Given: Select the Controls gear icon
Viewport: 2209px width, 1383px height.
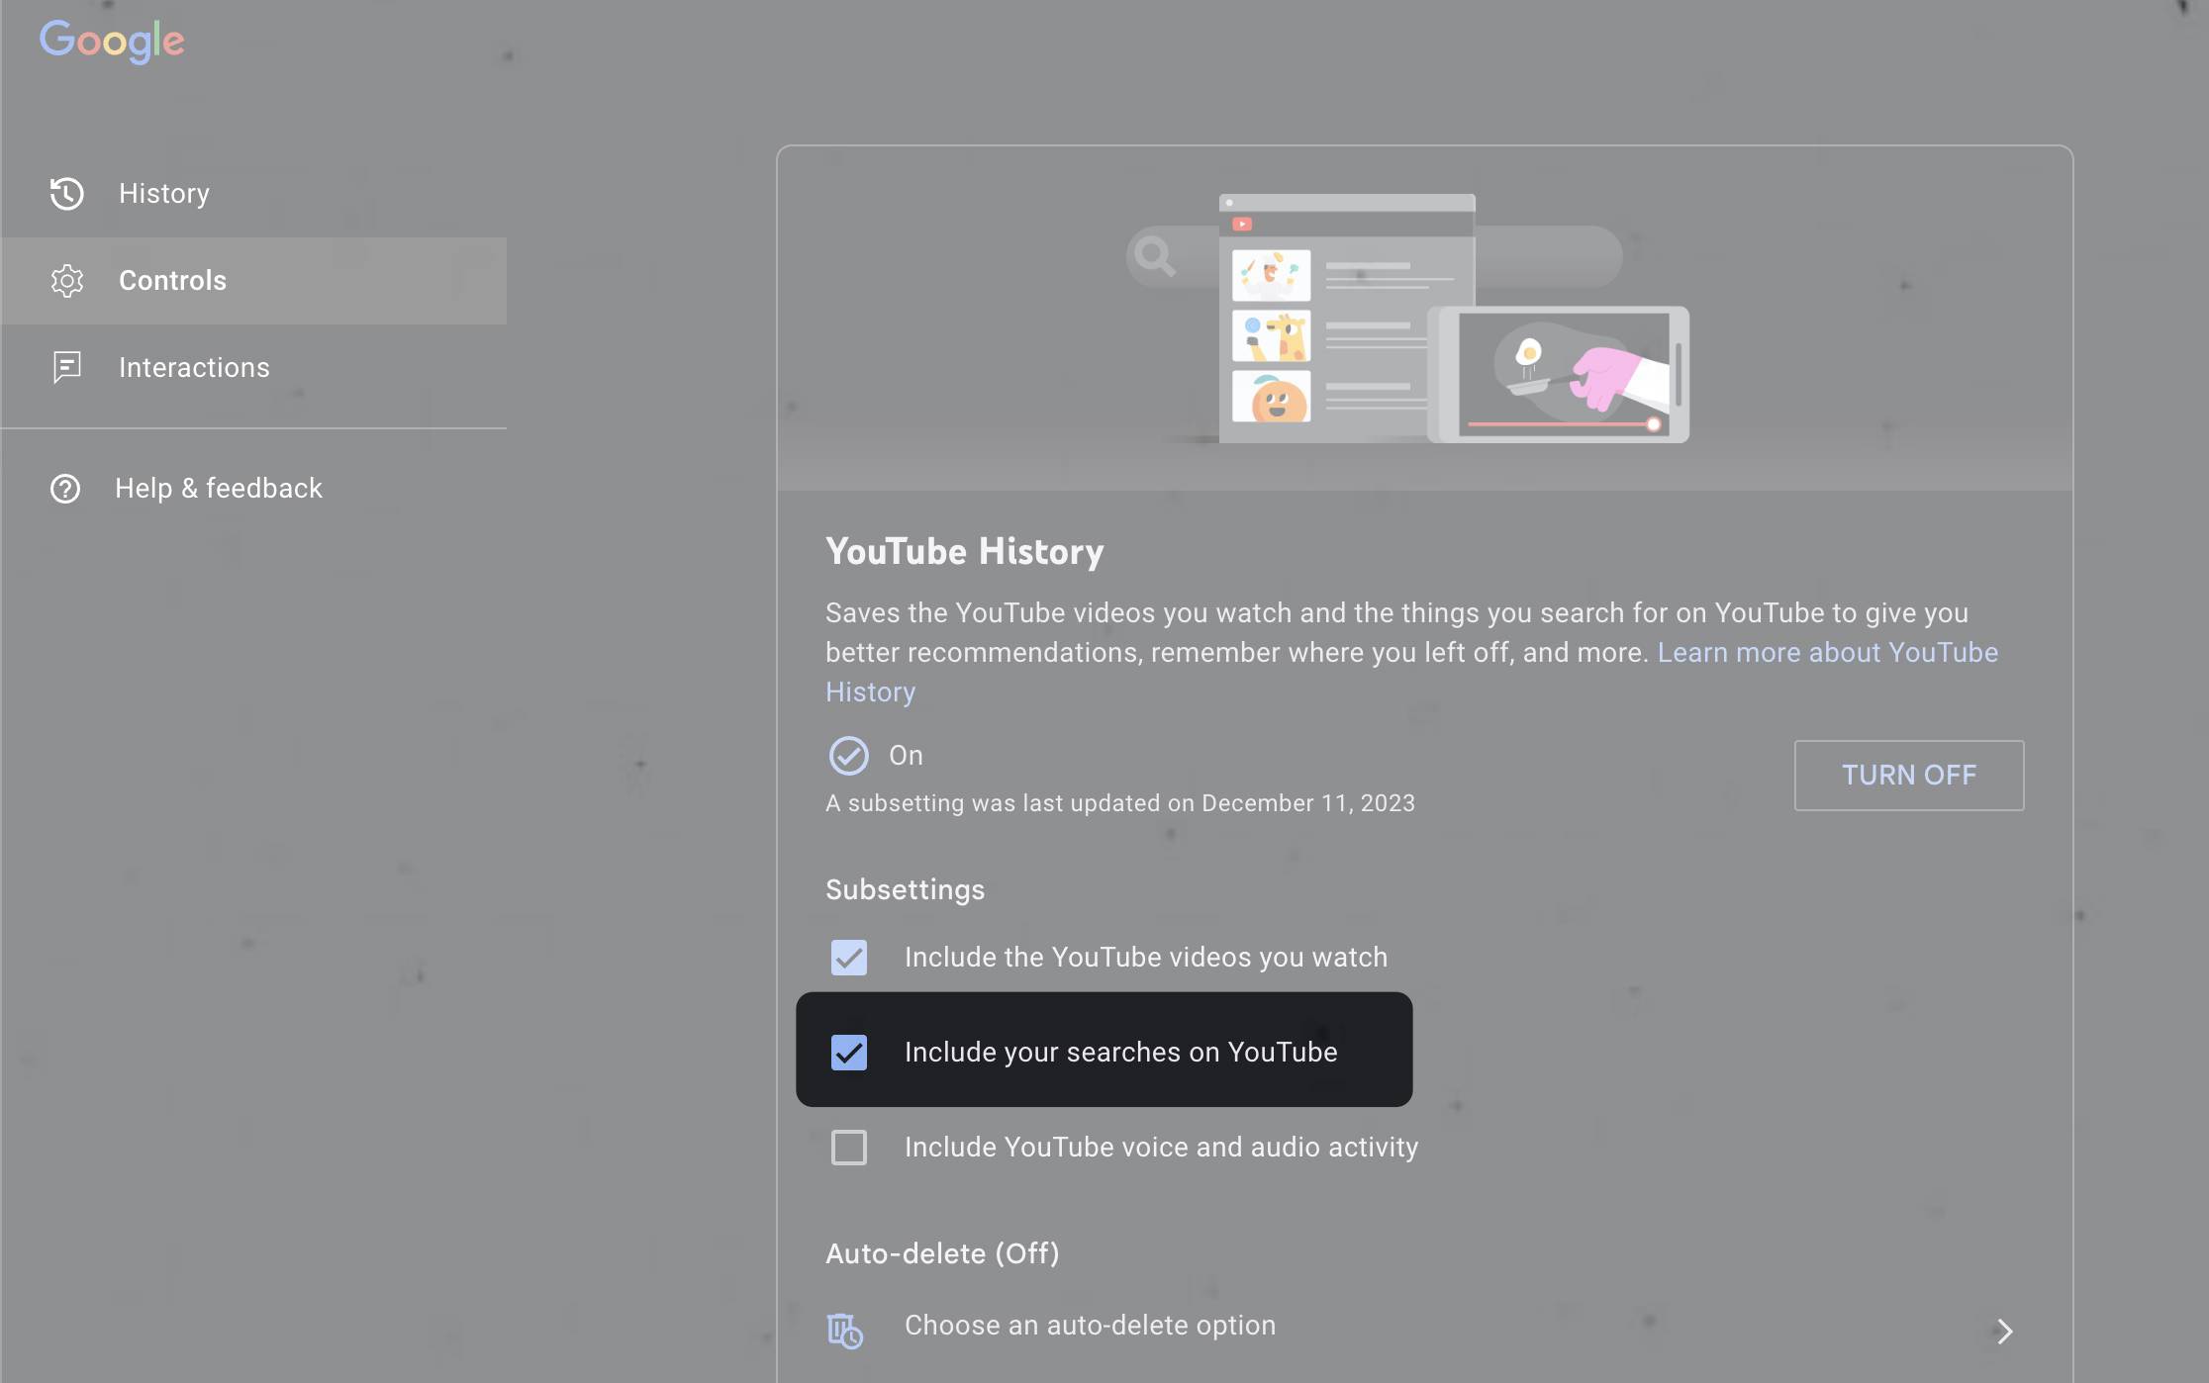Looking at the screenshot, I should pos(65,281).
